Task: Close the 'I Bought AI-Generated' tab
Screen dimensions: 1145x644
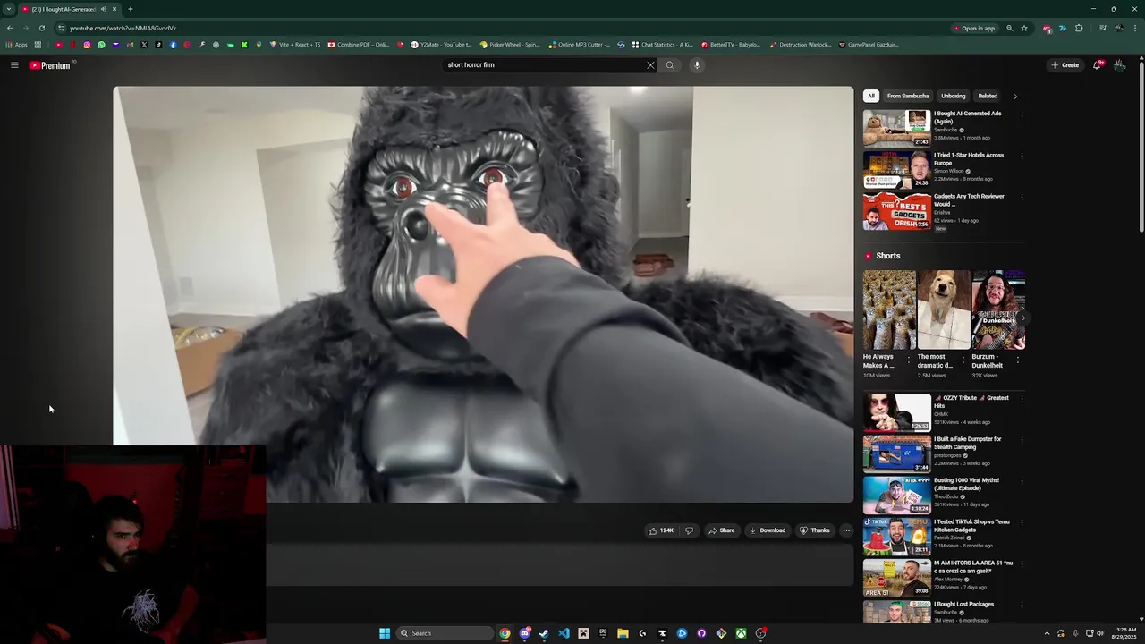Action: [114, 9]
